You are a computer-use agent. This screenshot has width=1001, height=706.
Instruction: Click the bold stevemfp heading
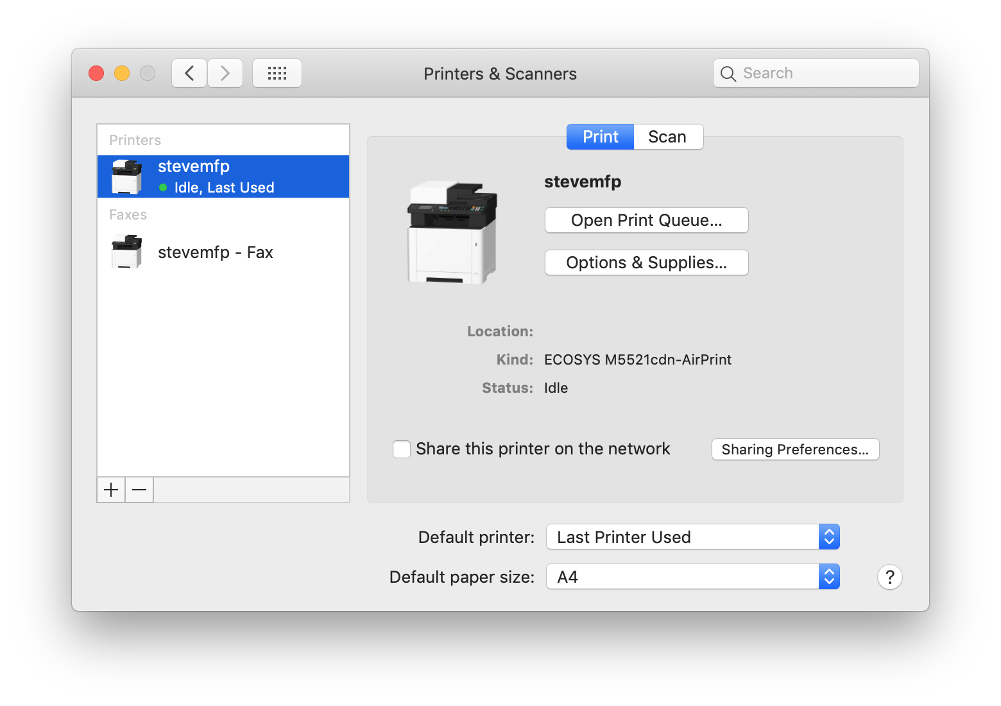583,182
